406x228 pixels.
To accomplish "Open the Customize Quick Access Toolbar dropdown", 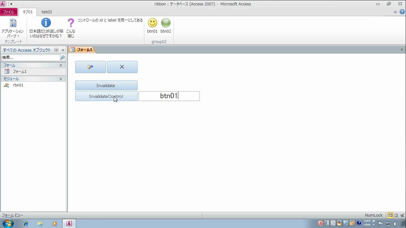I will click(11, 4).
